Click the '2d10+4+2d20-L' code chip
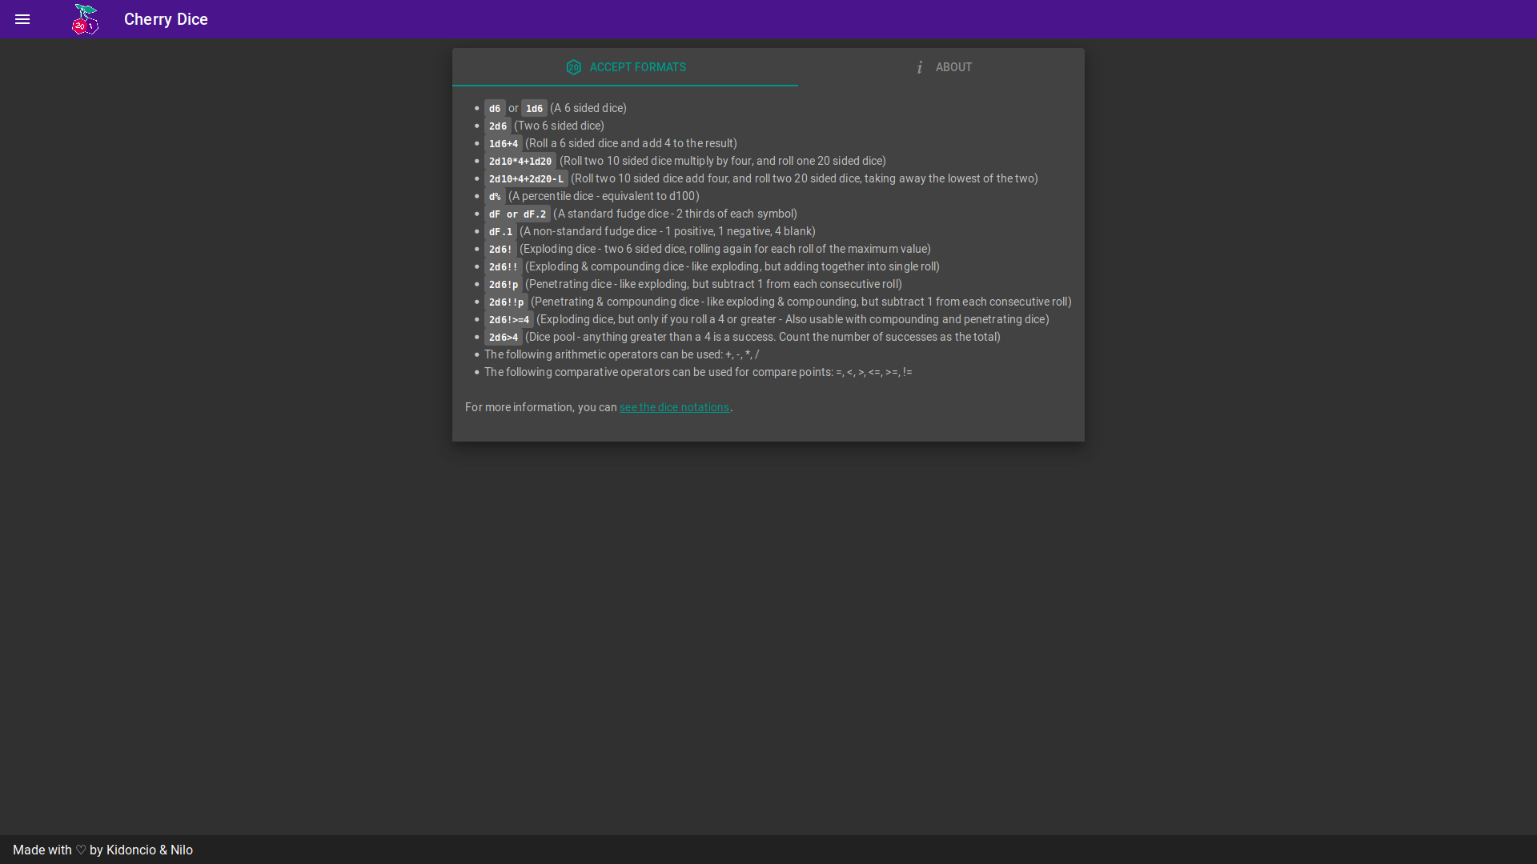The width and height of the screenshot is (1537, 864). pyautogui.click(x=526, y=178)
